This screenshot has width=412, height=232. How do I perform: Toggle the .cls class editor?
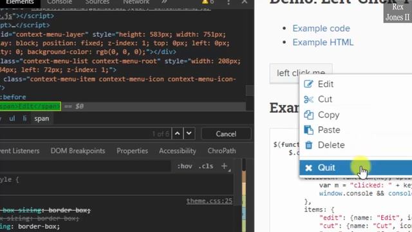tap(206, 166)
